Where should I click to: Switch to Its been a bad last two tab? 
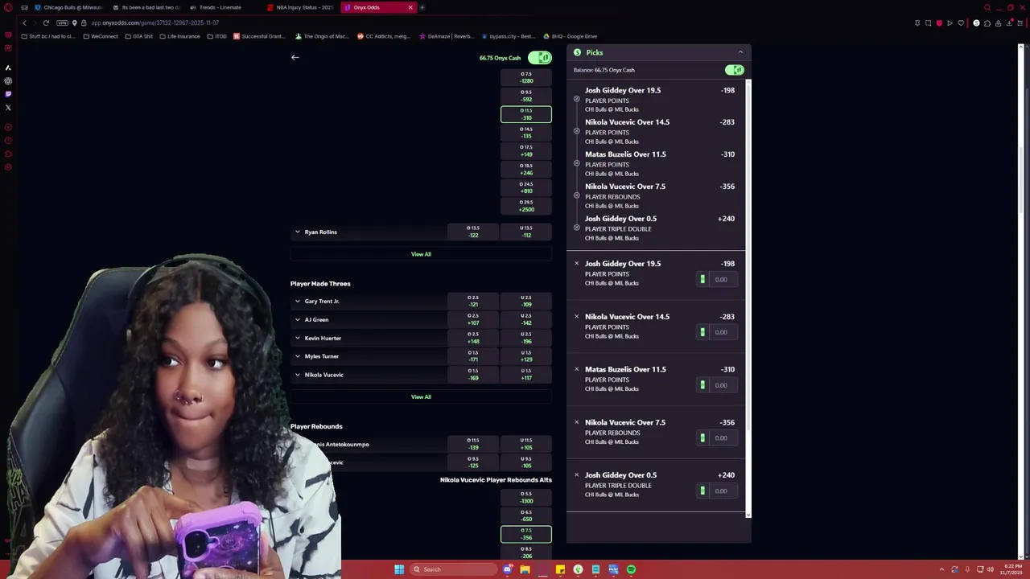pyautogui.click(x=147, y=7)
